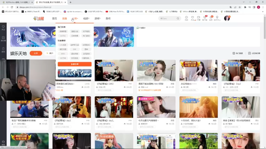266x149 pixels.
Task: Expand the 视频 video dropdown
Action: pyautogui.click(x=86, y=19)
